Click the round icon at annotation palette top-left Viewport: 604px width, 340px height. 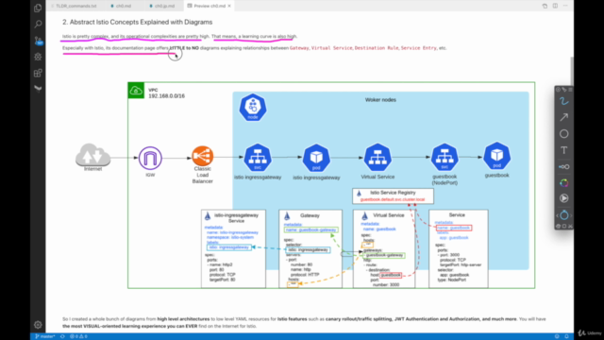(558, 90)
